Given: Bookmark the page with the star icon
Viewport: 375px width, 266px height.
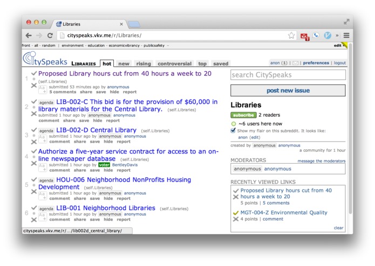Looking at the screenshot, I should coord(291,36).
